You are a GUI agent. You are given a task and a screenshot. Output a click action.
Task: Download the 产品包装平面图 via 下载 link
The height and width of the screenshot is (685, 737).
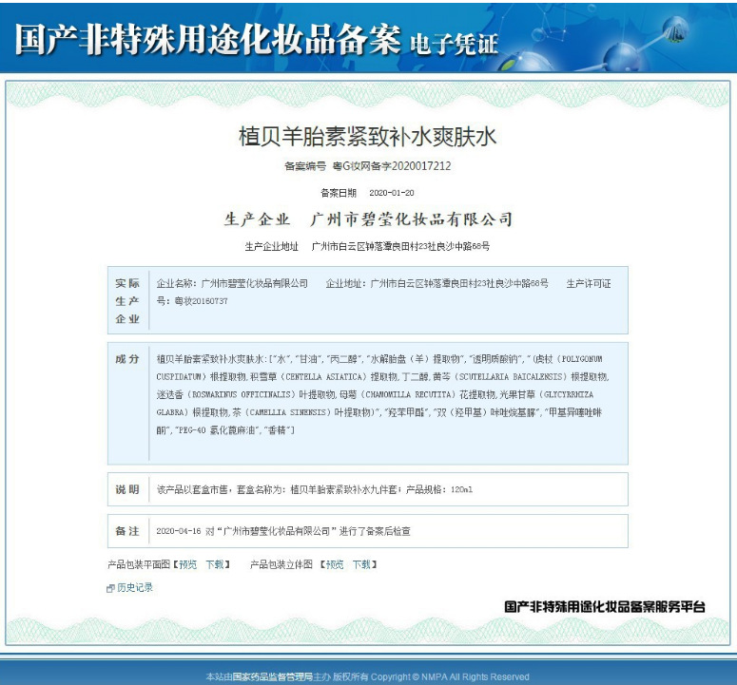[215, 564]
